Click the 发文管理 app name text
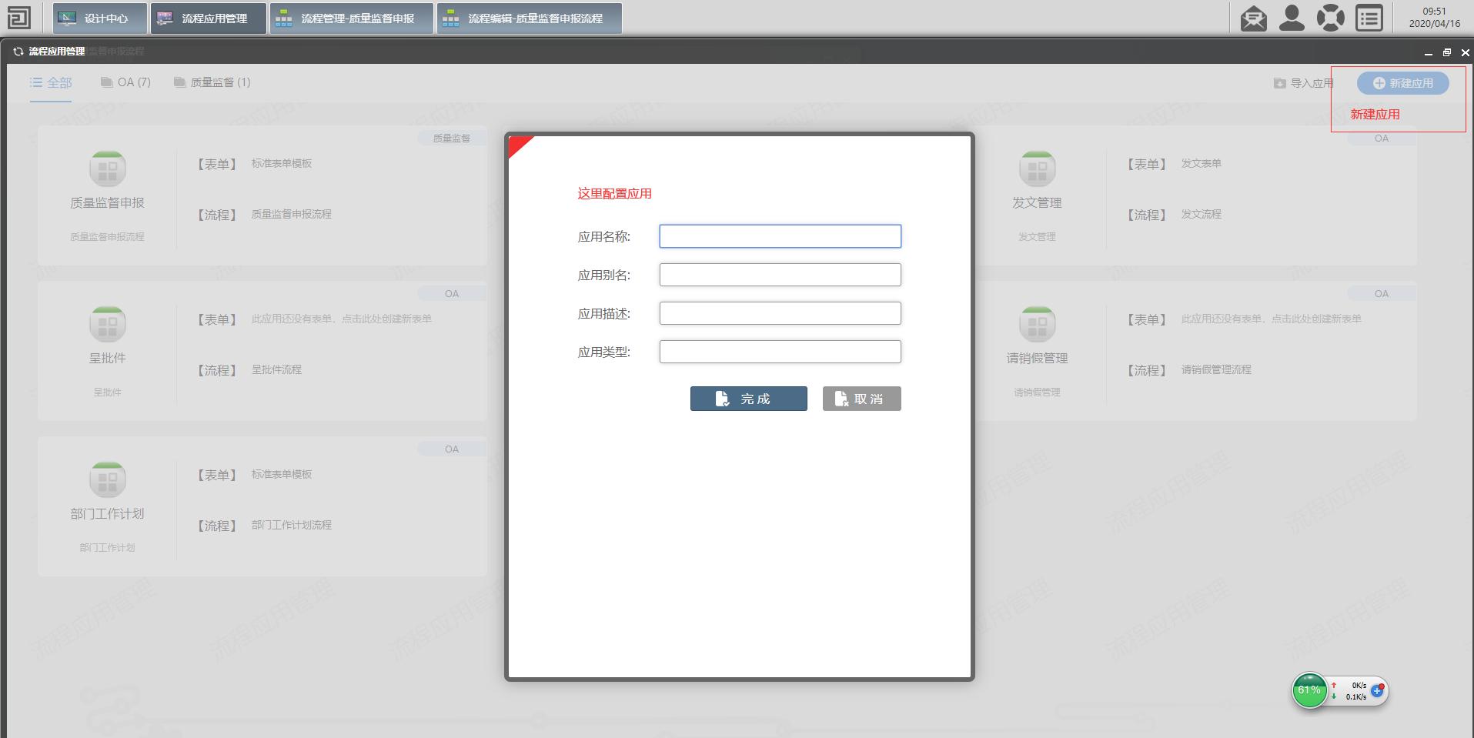This screenshot has width=1474, height=738. (x=1038, y=202)
